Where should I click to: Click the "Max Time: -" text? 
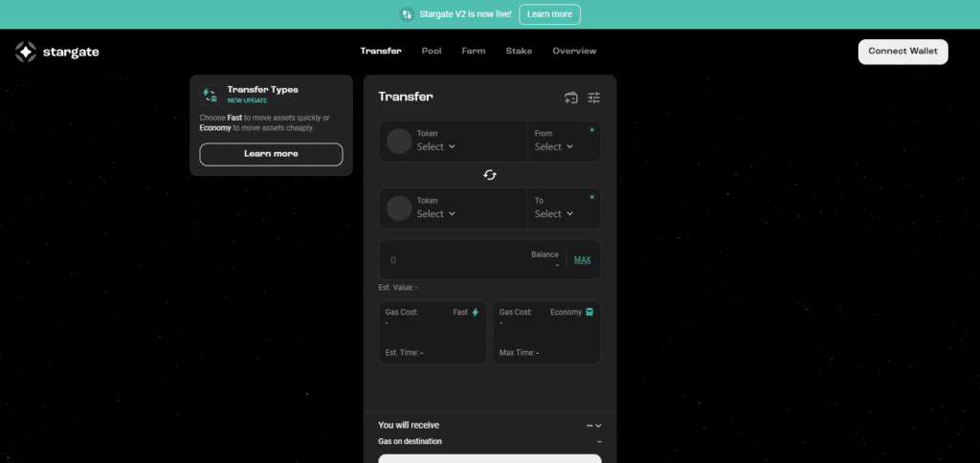(x=520, y=353)
